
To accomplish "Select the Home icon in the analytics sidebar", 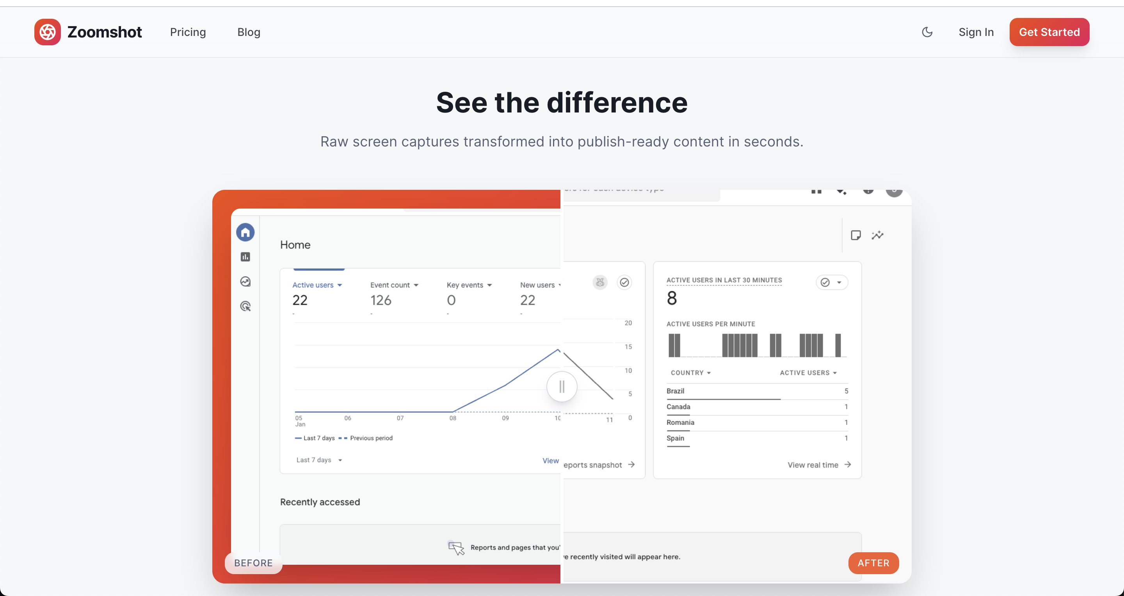I will tap(245, 232).
